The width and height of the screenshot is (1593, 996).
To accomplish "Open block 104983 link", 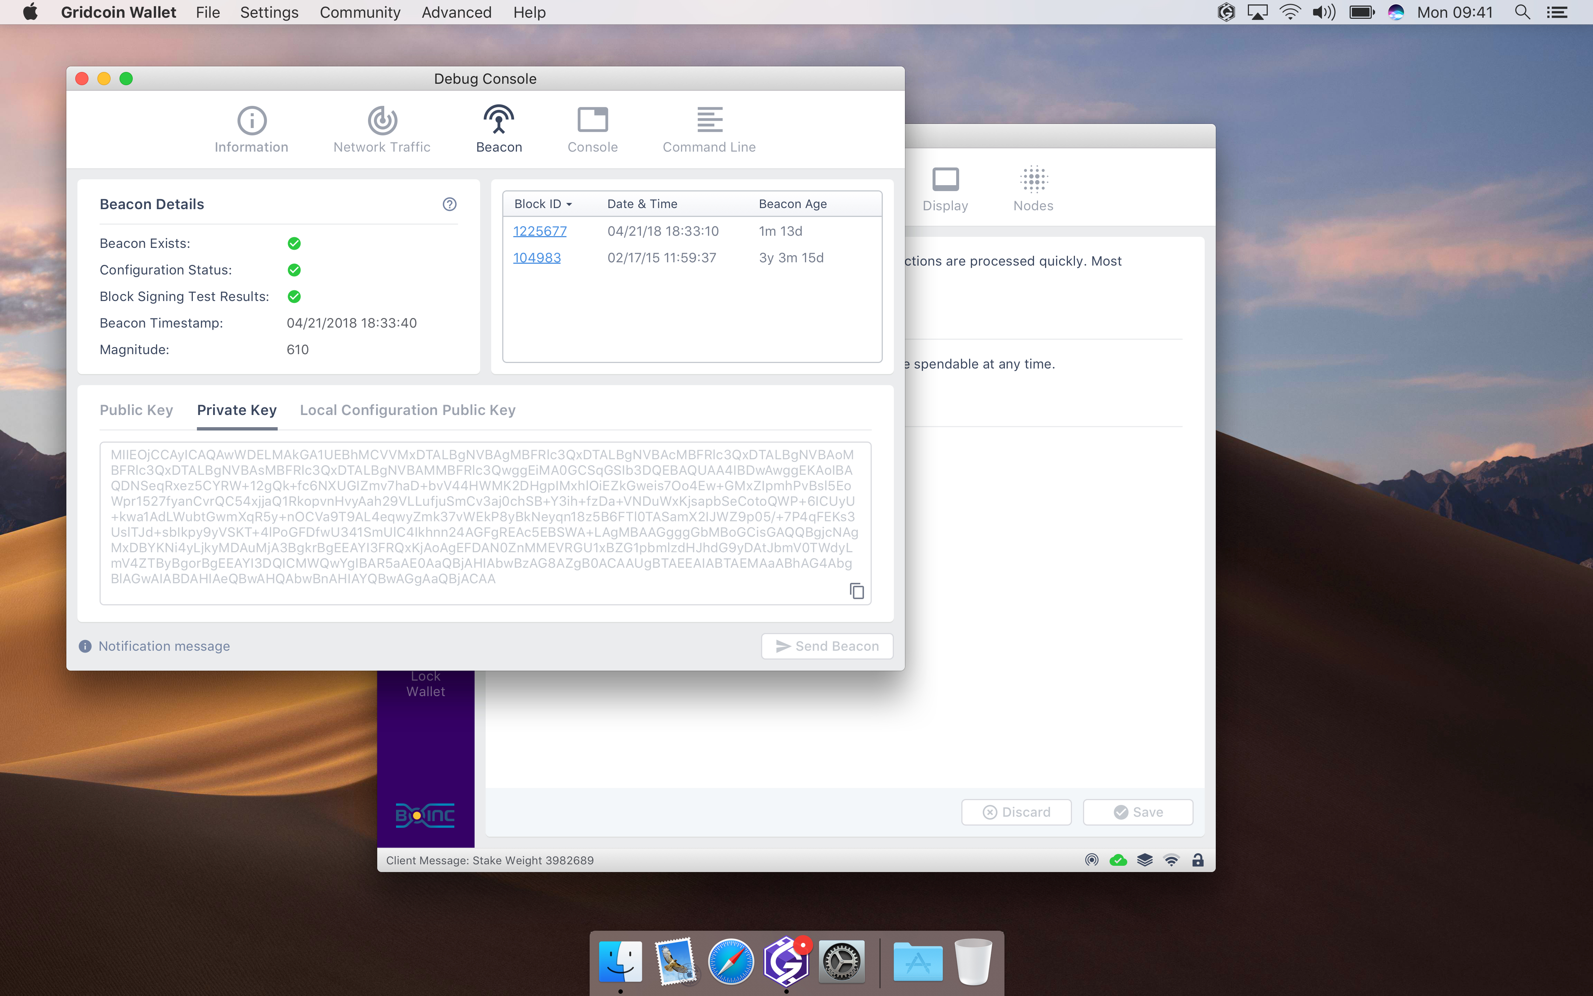I will coord(537,257).
